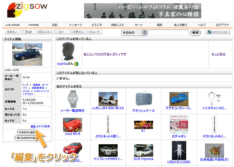This screenshot has height=167, width=234.
Task: Open vivio RX-R item link
Action: pos(72,134)
